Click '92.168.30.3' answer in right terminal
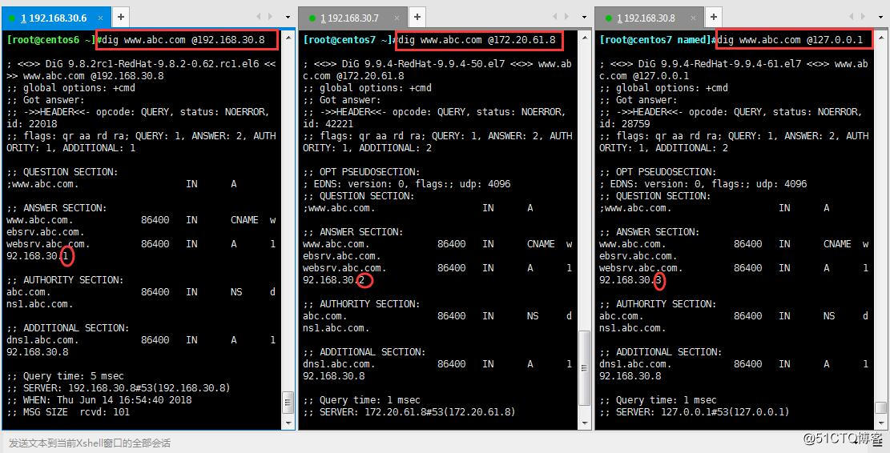Screen dimensions: 890x453 [x=630, y=280]
